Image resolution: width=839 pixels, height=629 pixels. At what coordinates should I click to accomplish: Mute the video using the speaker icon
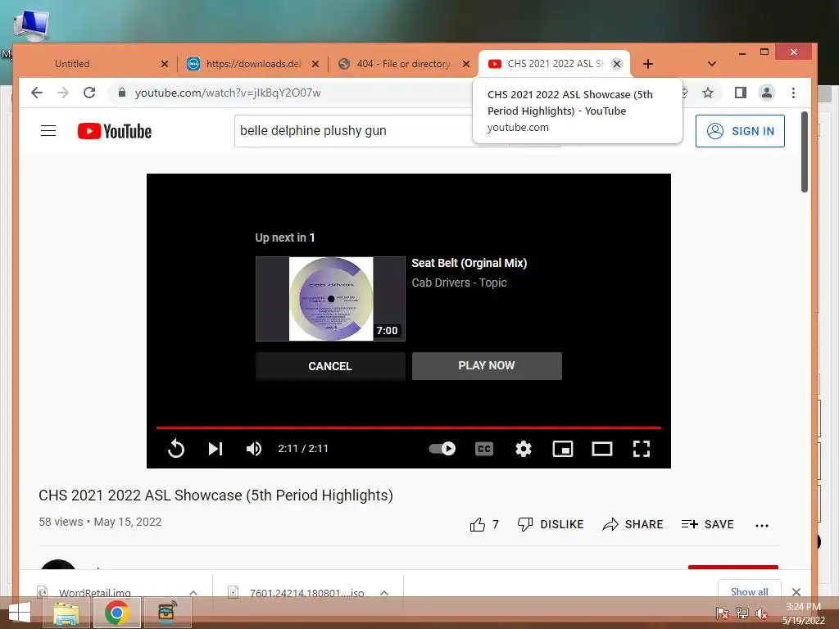coord(254,449)
